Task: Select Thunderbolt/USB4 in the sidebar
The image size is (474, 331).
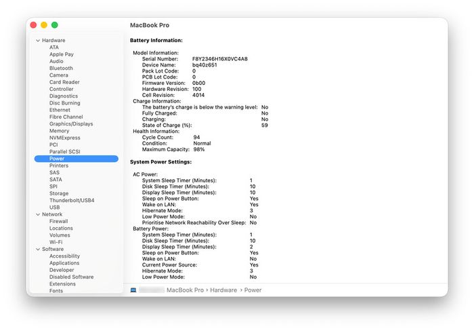Action: coord(72,201)
